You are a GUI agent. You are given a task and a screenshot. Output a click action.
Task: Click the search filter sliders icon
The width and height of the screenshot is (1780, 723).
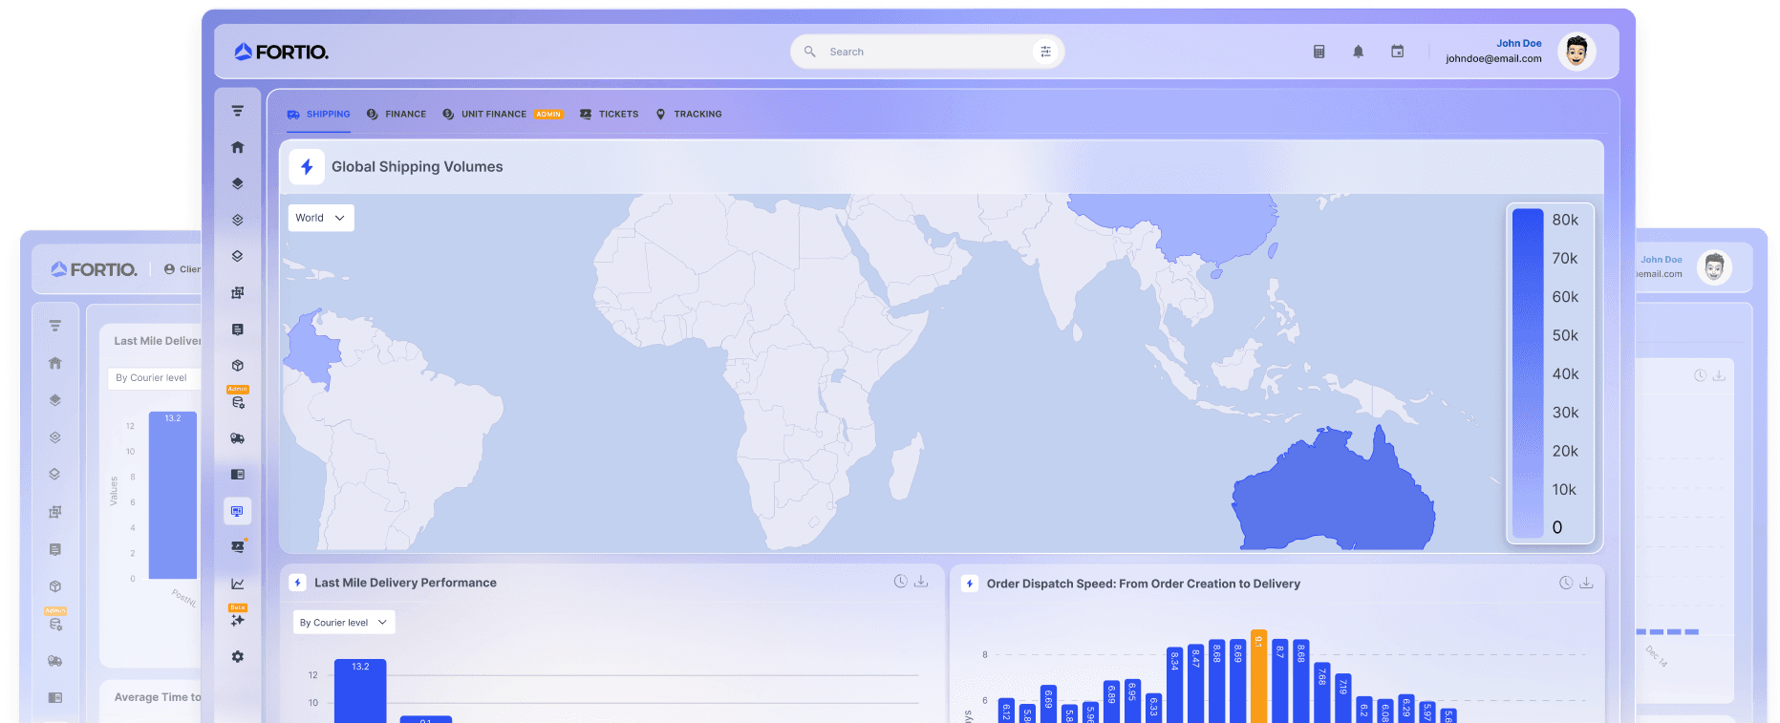(x=1046, y=52)
